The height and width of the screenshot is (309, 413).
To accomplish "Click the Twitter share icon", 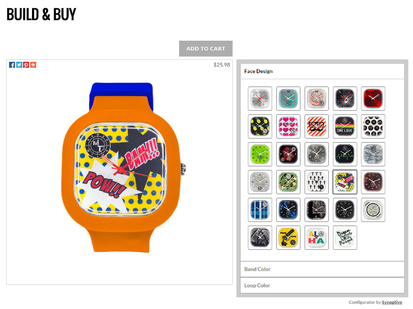I will click(19, 65).
